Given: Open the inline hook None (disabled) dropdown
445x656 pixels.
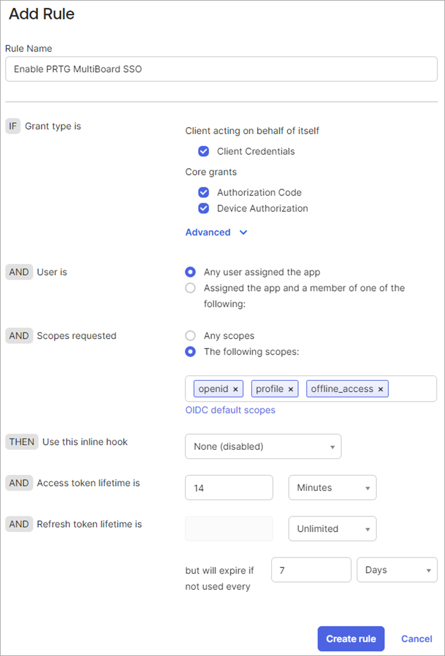Looking at the screenshot, I should (263, 447).
